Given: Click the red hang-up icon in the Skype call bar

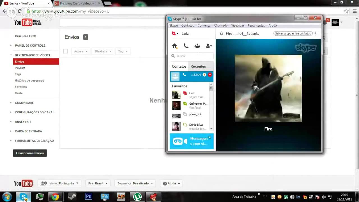Looking at the screenshot, I should (210, 75).
